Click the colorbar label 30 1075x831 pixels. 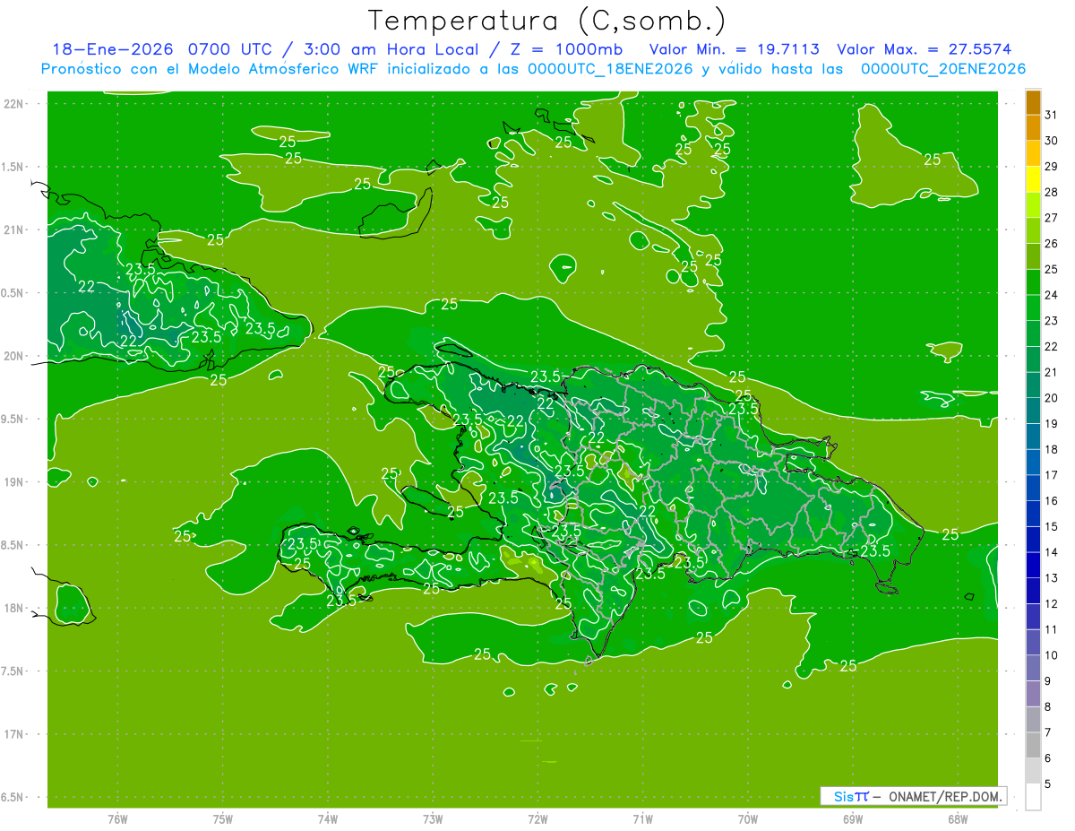1052,141
